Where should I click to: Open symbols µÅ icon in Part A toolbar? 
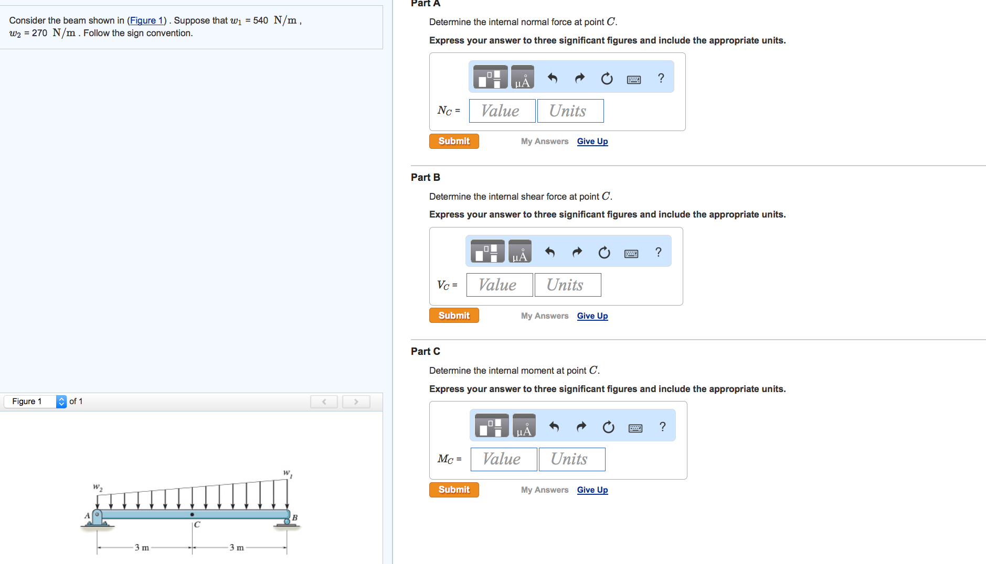tap(522, 77)
